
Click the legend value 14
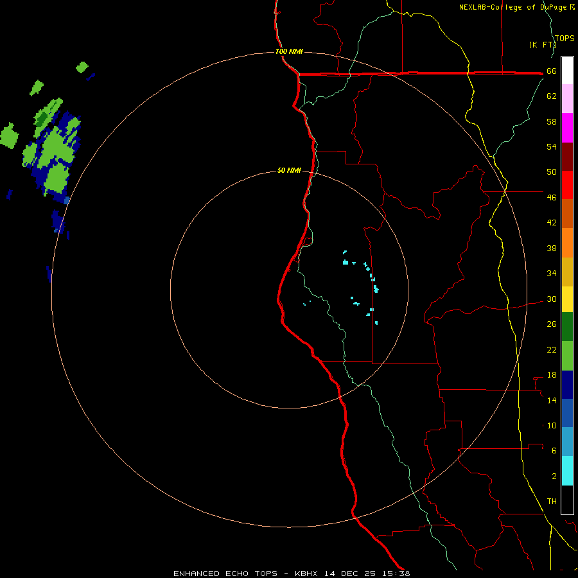tap(552, 400)
